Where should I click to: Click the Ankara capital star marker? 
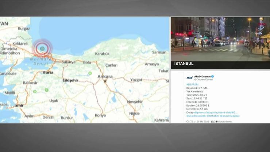(x=105, y=81)
